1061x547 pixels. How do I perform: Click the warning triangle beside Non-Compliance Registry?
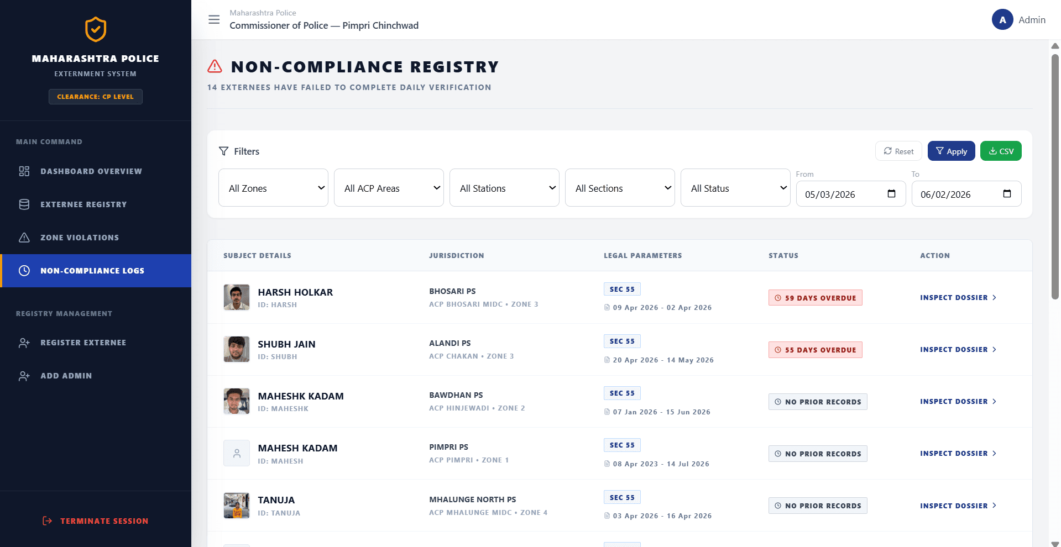point(215,67)
